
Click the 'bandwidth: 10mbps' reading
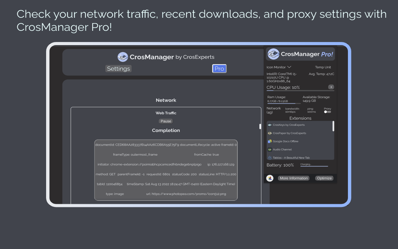(292, 110)
